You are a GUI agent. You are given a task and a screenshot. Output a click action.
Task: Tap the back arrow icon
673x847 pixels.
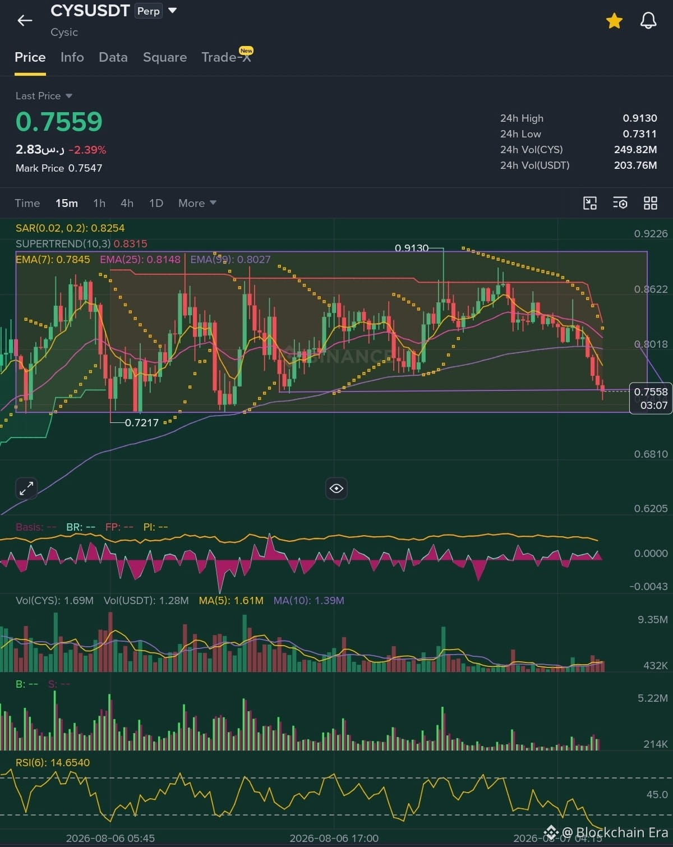tap(25, 21)
